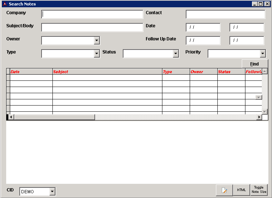Click the HTML button

click(241, 190)
